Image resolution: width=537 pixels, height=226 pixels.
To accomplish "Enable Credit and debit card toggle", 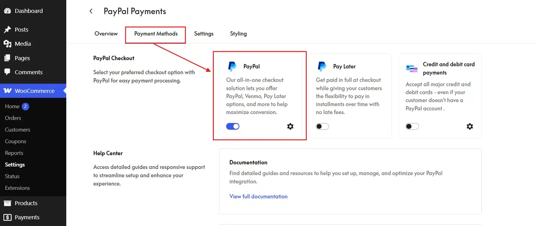I will tap(412, 126).
